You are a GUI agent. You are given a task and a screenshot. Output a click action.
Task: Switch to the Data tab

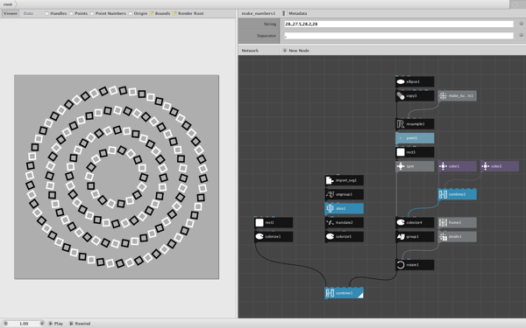(x=28, y=13)
